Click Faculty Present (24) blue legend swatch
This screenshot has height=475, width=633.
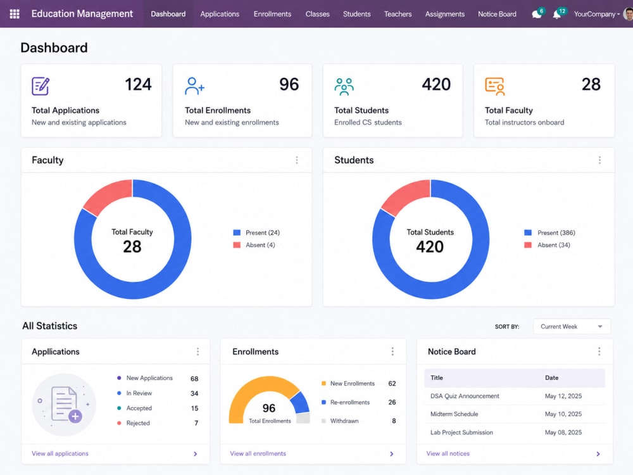coord(237,232)
